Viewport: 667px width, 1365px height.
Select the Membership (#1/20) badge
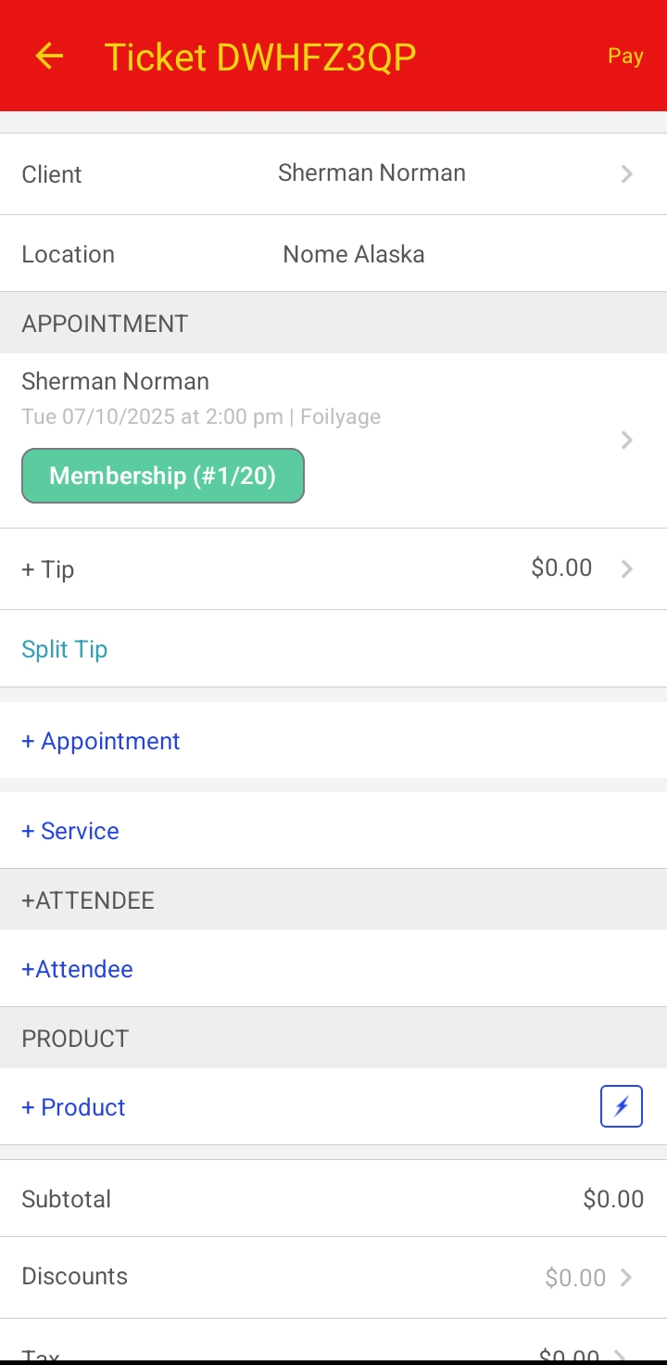tap(163, 476)
